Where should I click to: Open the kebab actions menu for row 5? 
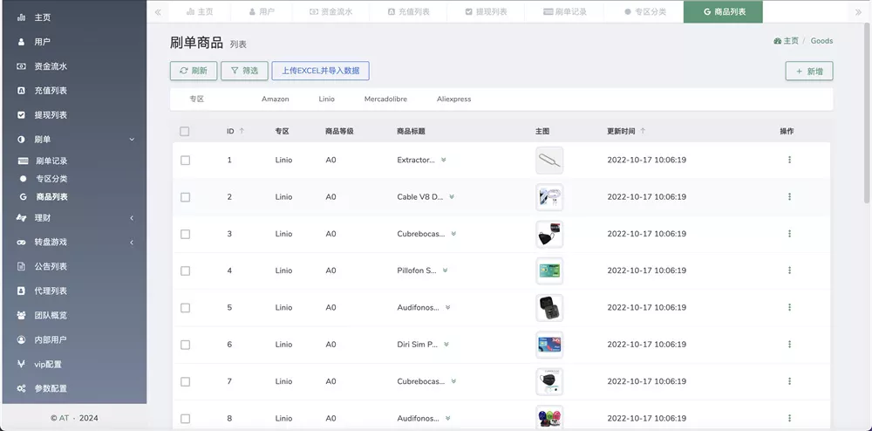tap(789, 307)
